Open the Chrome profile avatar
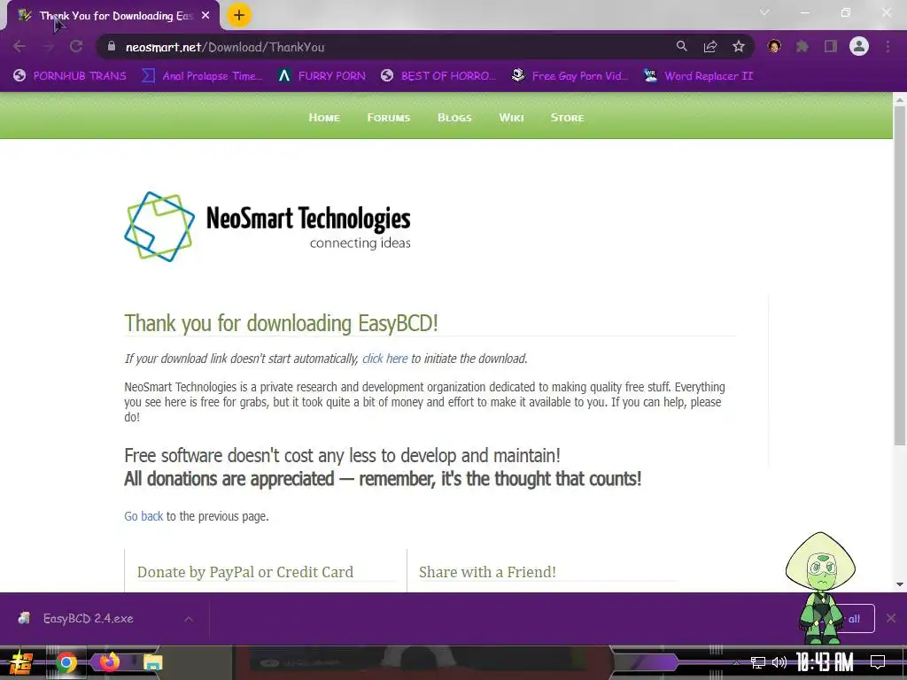This screenshot has width=907, height=680. coord(859,47)
